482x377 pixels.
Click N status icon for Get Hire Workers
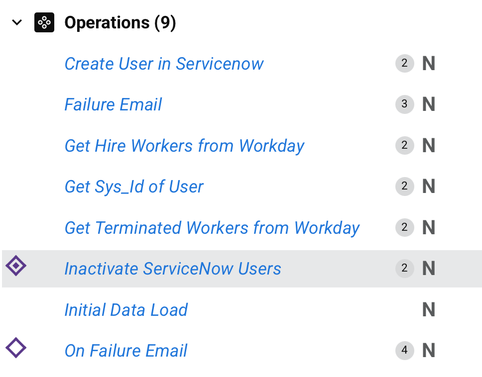pos(429,146)
